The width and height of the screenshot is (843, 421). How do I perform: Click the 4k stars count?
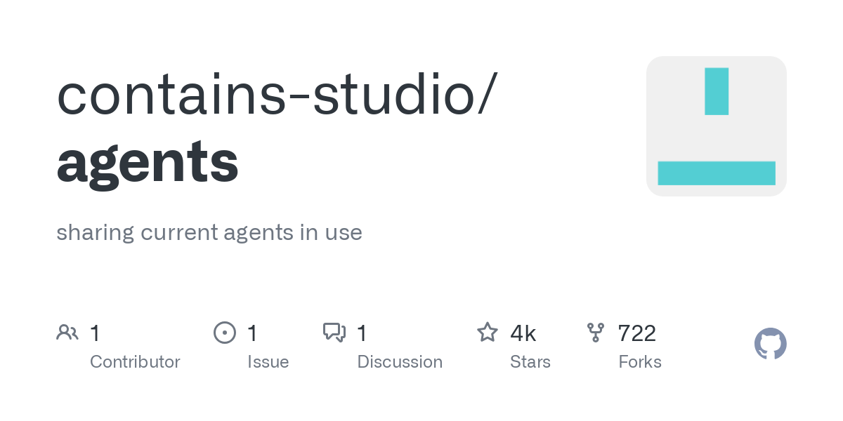523,333
